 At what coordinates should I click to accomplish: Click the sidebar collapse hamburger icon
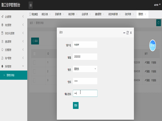tap(31, 5)
